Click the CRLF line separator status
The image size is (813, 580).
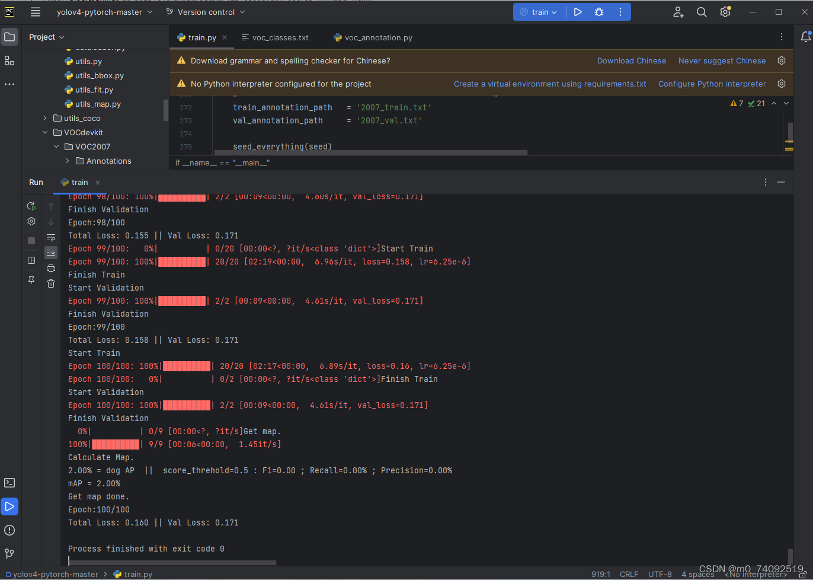point(629,574)
